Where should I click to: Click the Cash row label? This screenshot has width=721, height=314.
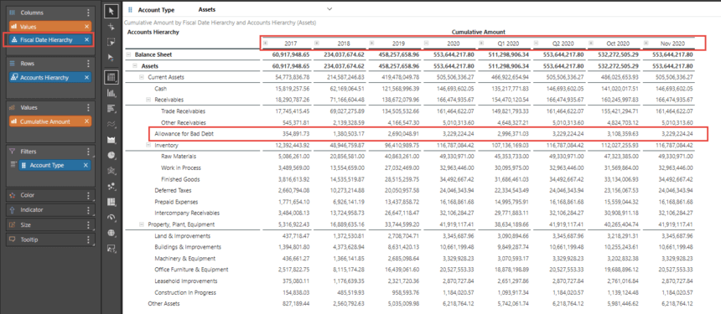[160, 89]
